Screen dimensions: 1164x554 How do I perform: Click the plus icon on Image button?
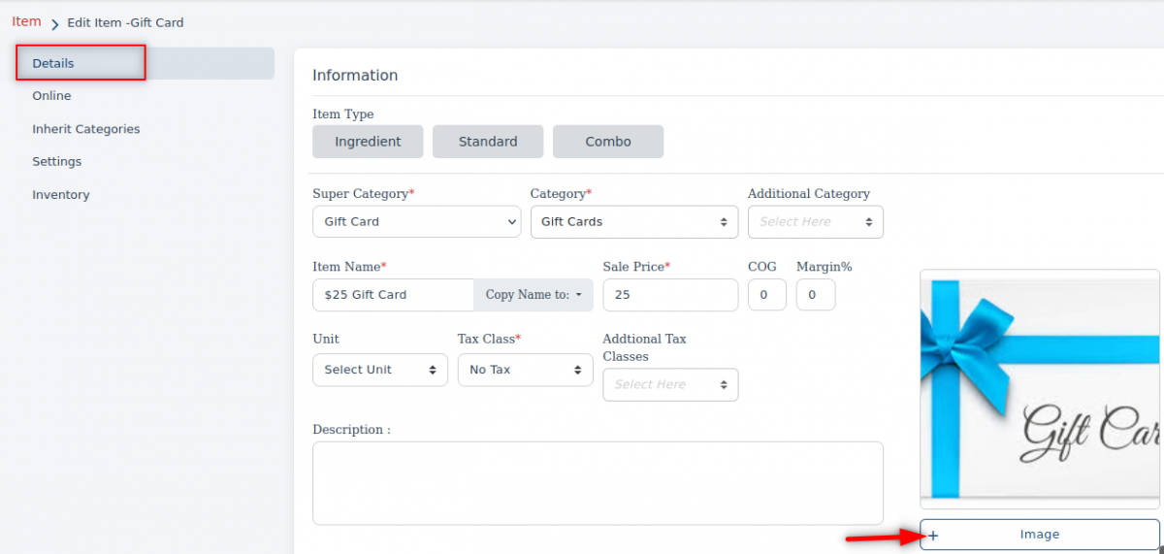coord(933,535)
